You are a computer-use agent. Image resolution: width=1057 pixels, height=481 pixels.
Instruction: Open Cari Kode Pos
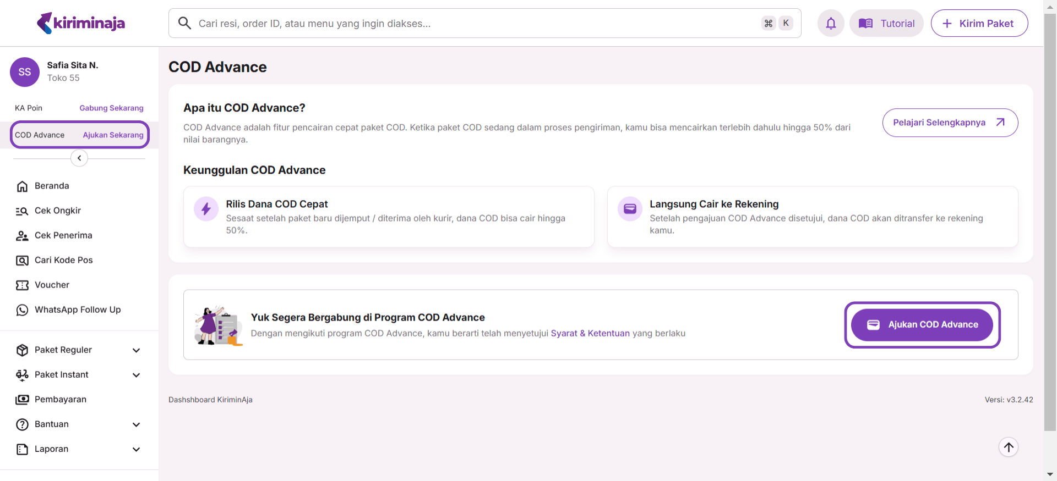(63, 260)
